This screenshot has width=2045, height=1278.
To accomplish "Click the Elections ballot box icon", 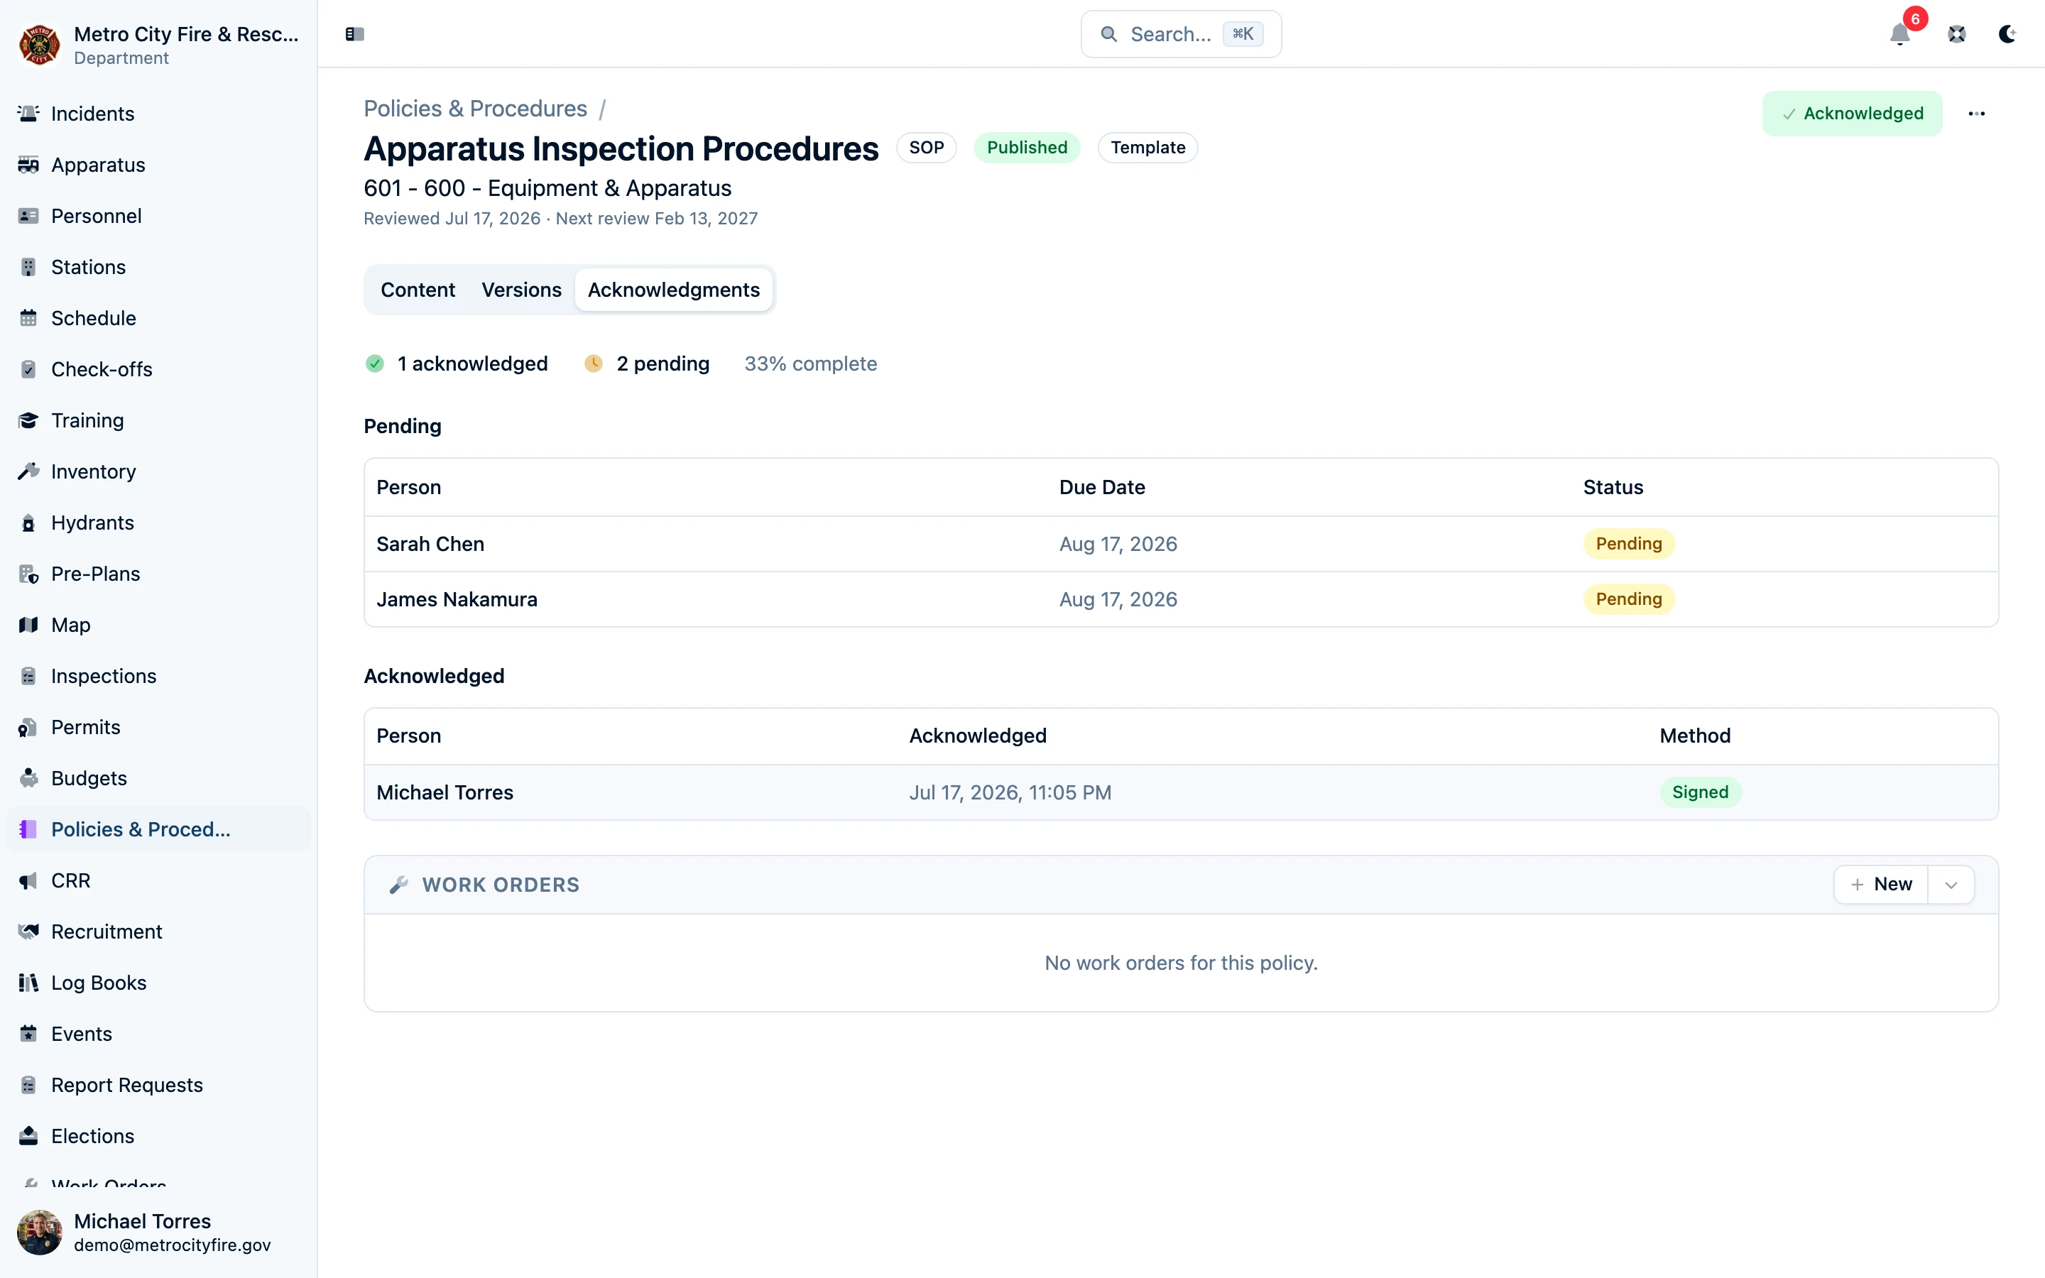I will point(28,1136).
